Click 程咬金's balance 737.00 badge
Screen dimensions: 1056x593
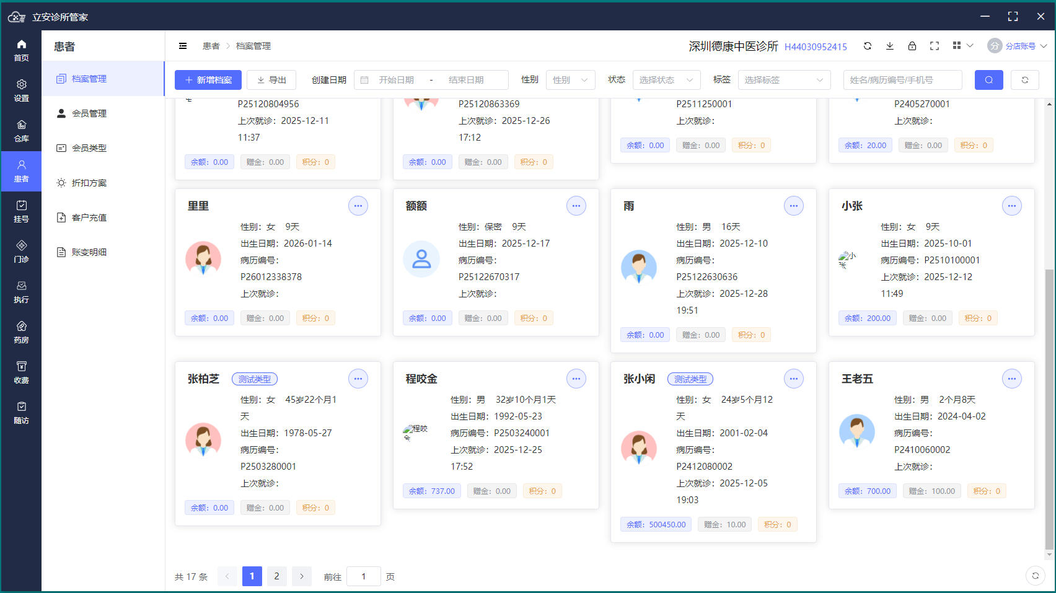[x=432, y=491]
